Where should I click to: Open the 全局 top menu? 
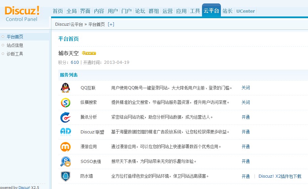pos(71,11)
